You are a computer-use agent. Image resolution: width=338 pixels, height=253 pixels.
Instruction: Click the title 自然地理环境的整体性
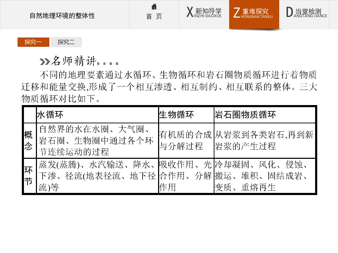62,16
